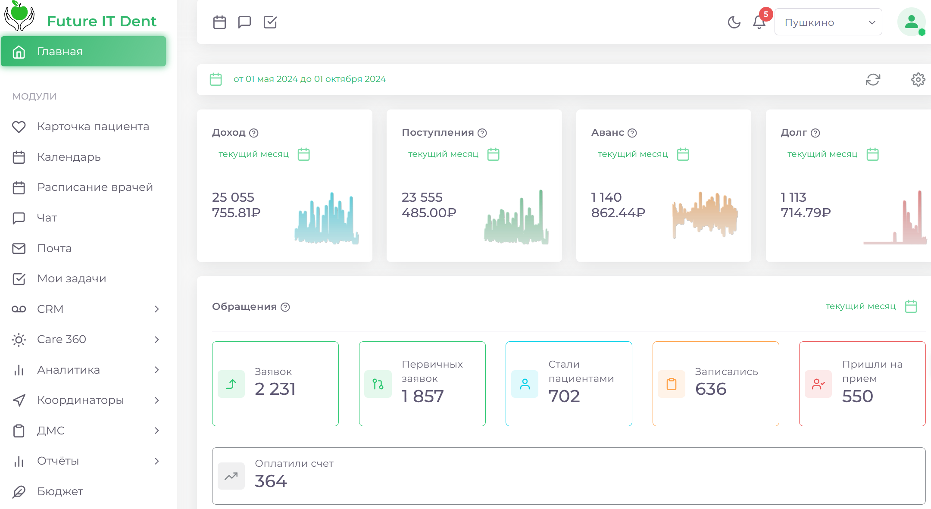931x509 pixels.
Task: Expand the Отчёты submenu chevron
Action: click(157, 461)
